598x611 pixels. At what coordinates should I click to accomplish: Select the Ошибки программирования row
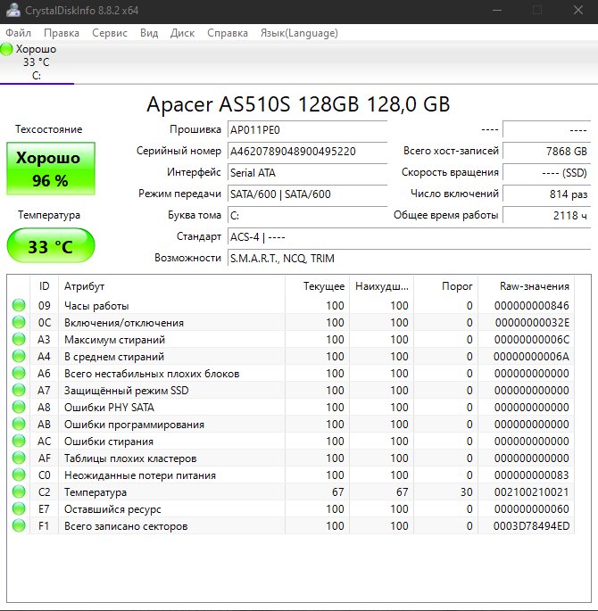click(x=291, y=425)
